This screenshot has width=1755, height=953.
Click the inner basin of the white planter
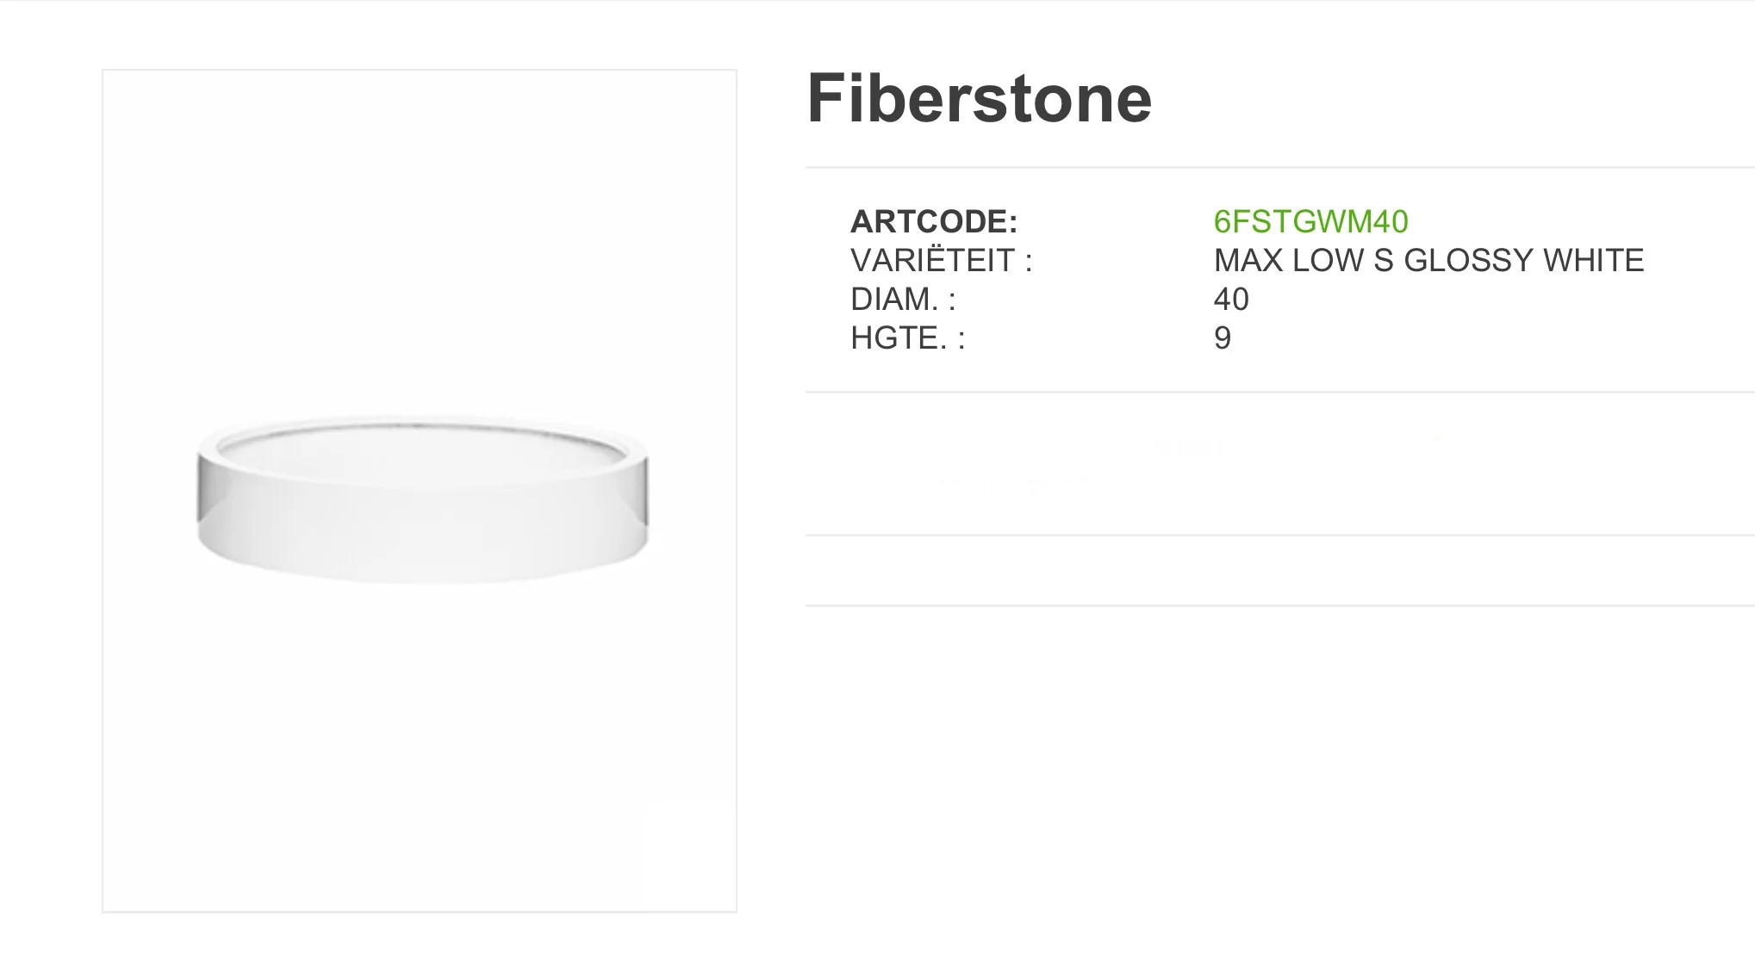pos(420,455)
